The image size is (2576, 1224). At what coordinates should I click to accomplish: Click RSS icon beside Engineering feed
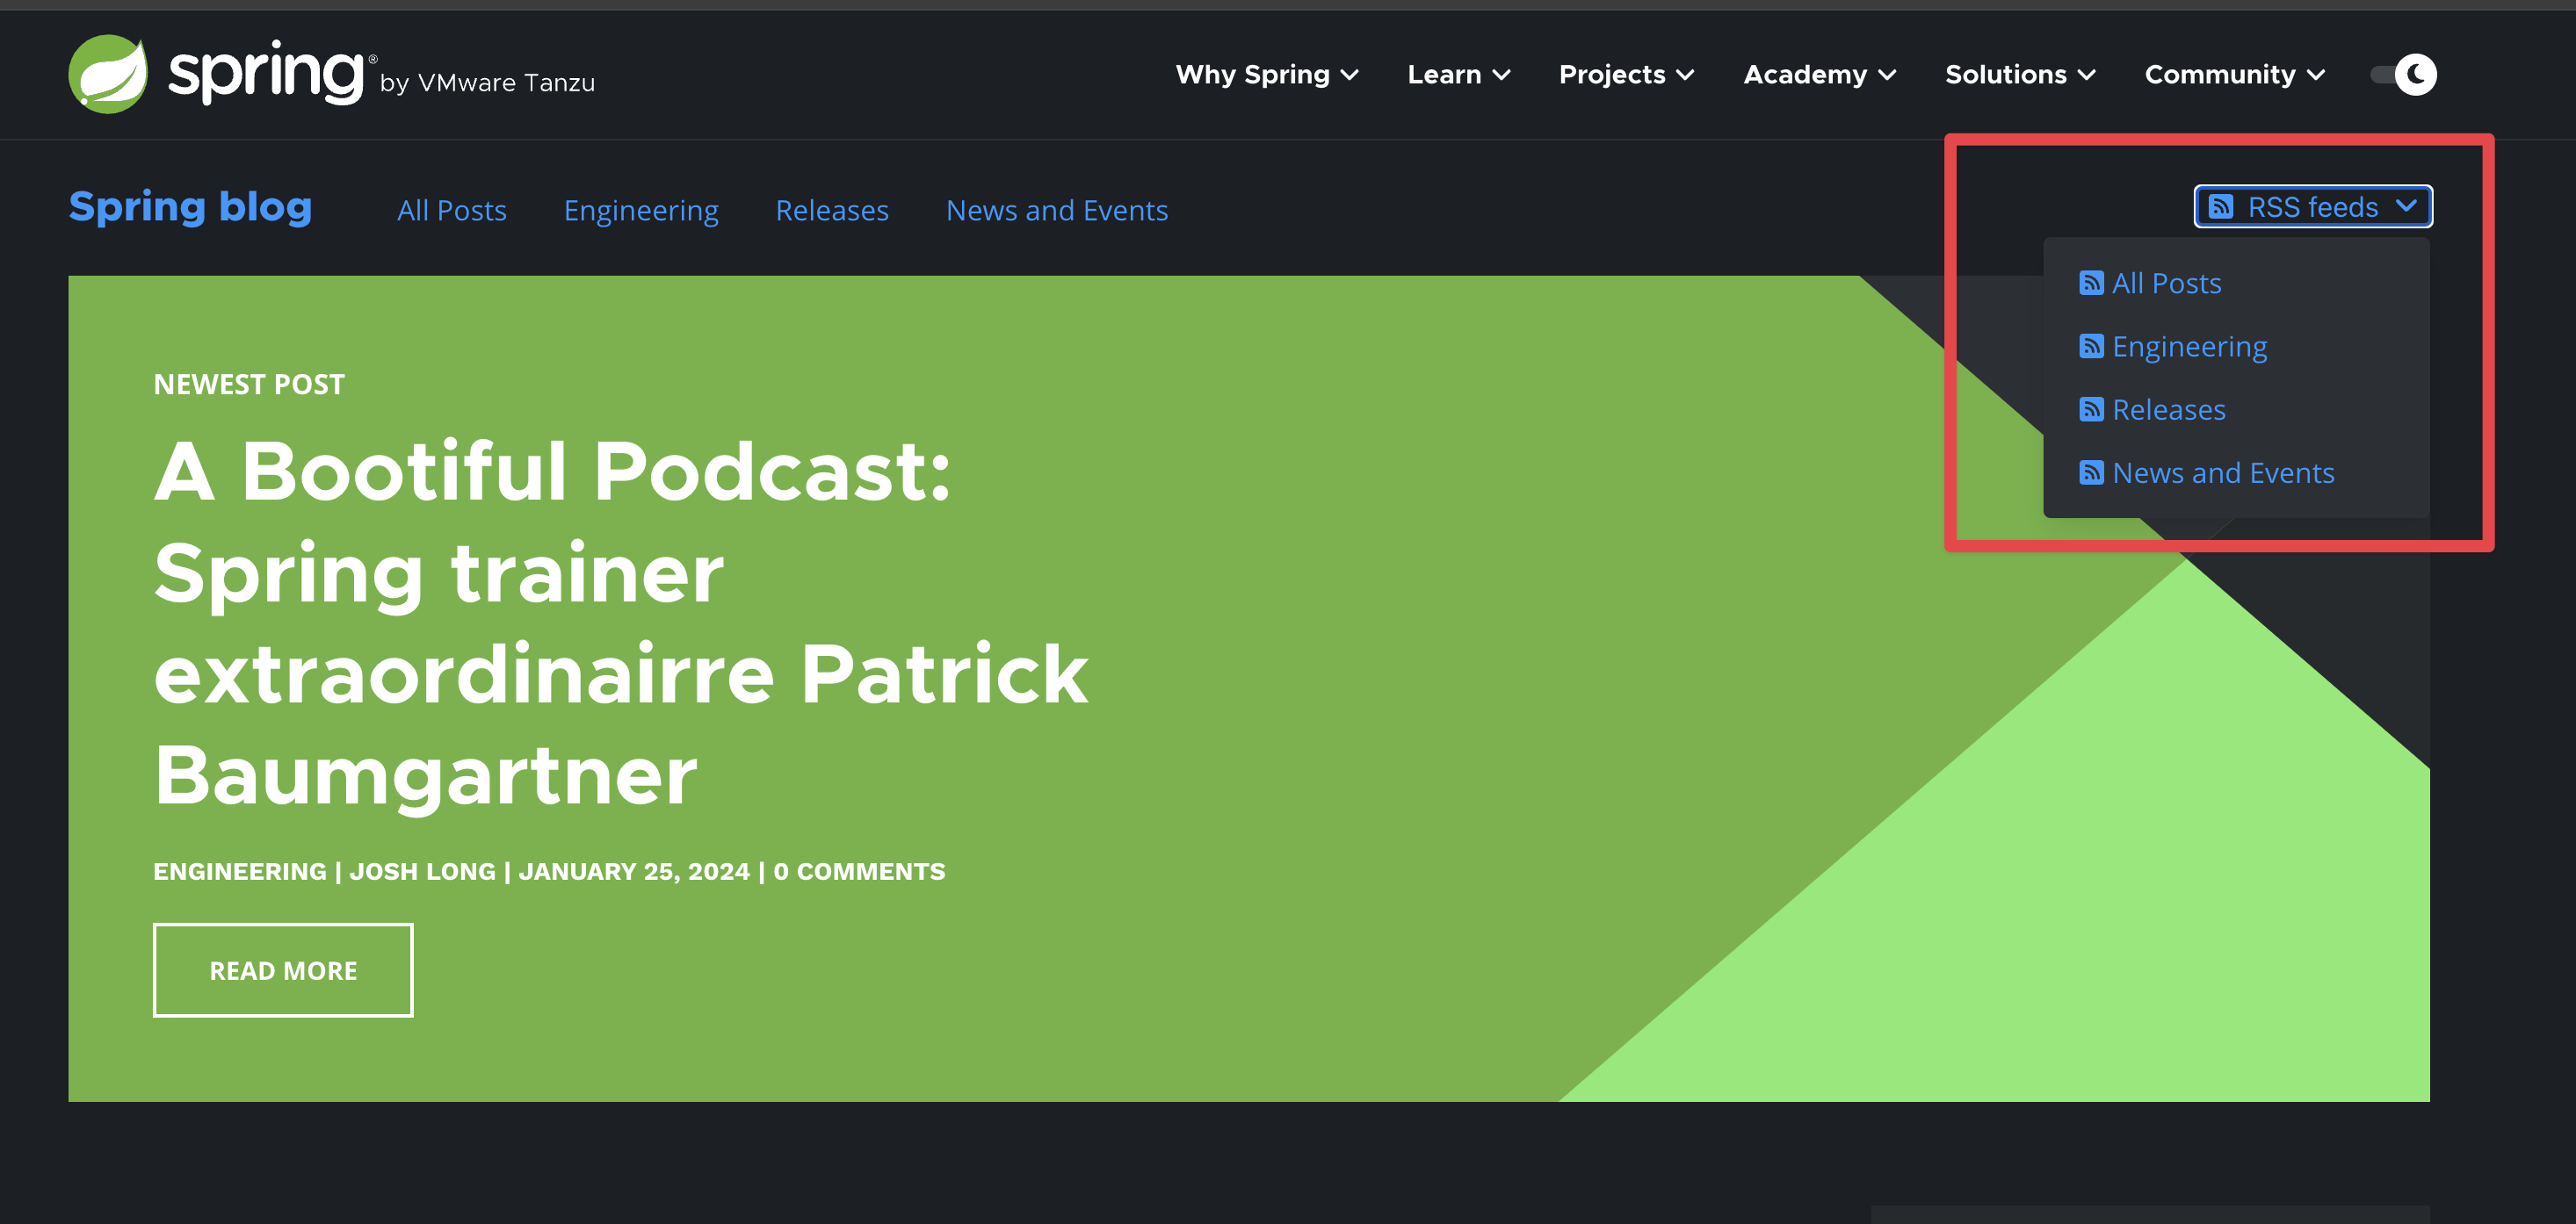tap(2091, 346)
